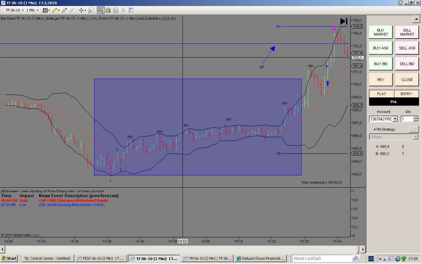421x264 pixels.
Task: Switch to the TF 06-10 (1 Min) taskbar window
Action: coord(154,258)
